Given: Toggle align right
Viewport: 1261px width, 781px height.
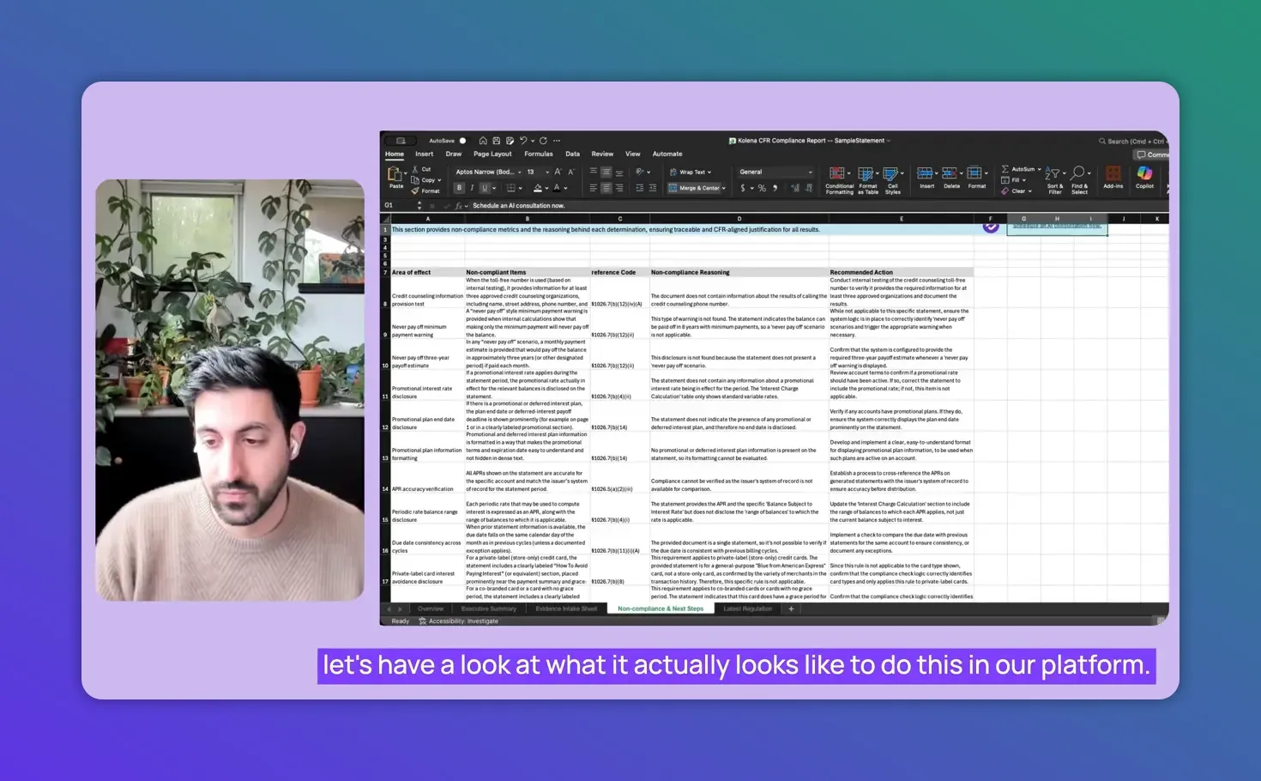Looking at the screenshot, I should 618,188.
